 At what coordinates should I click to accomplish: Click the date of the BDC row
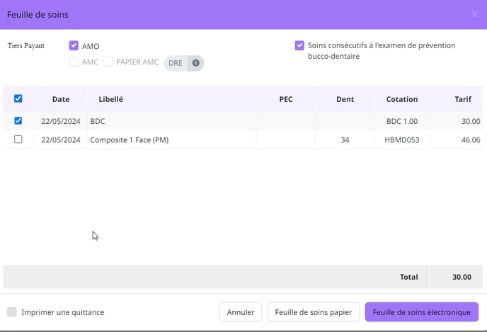pyautogui.click(x=61, y=121)
